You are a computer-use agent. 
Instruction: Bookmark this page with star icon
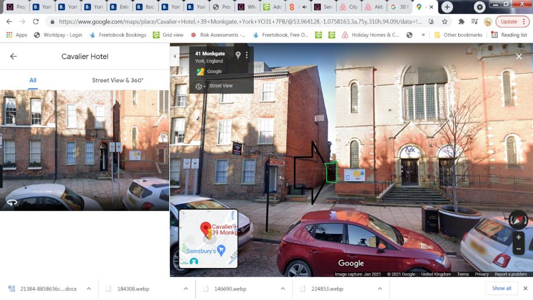[445, 21]
